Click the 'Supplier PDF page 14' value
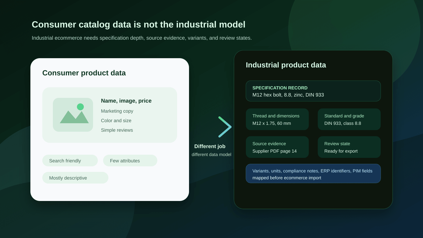 (274, 151)
